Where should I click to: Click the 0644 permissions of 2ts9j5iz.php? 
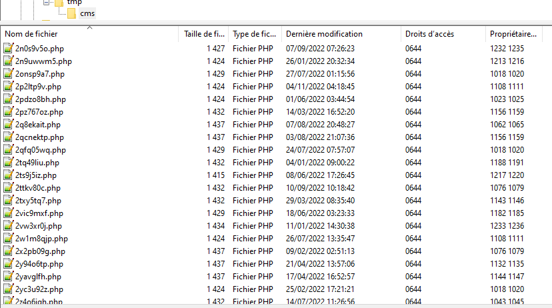click(413, 175)
